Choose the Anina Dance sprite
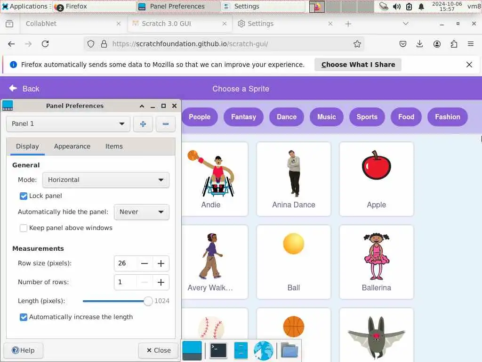The width and height of the screenshot is (482, 362). pyautogui.click(x=294, y=179)
